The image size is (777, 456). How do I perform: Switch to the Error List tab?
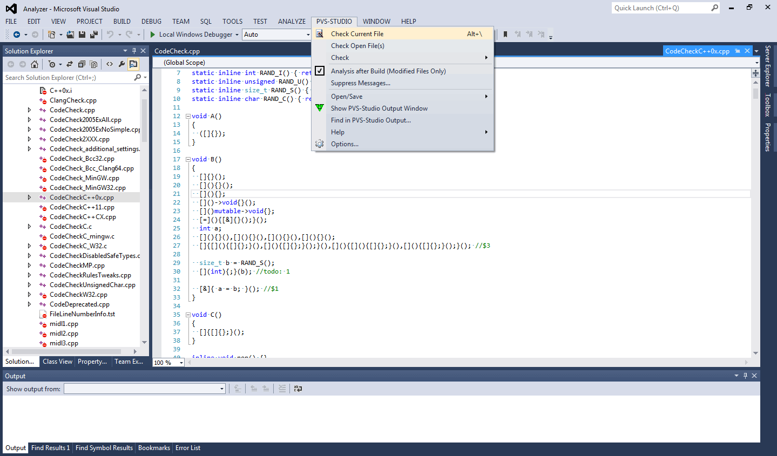click(187, 448)
